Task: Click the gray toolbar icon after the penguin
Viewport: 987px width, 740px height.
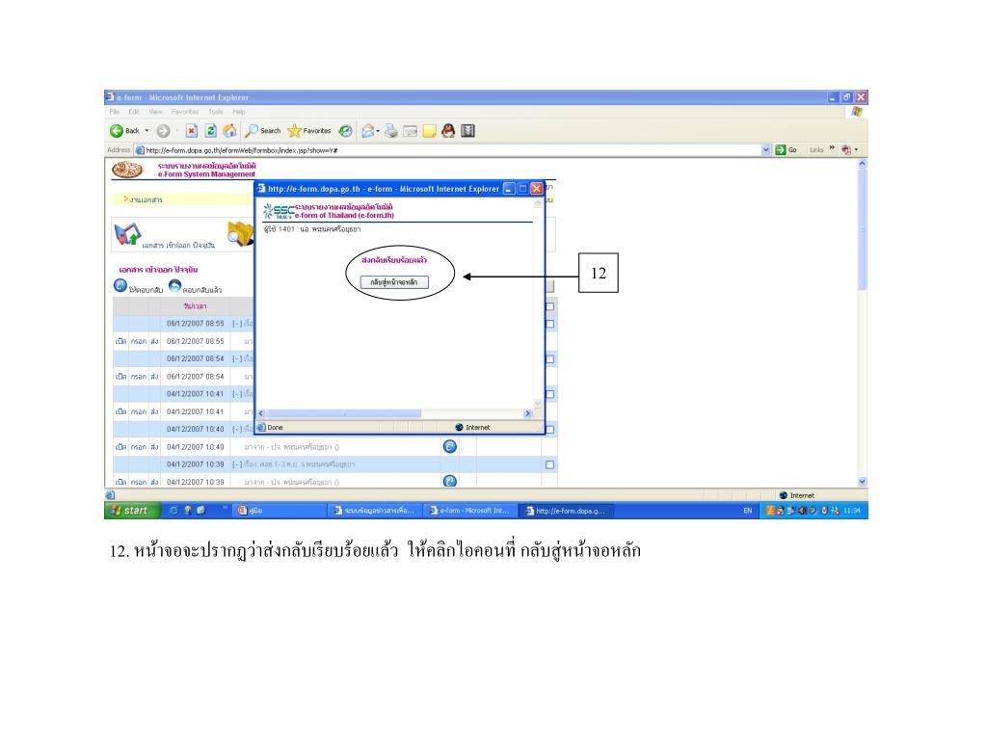Action: [x=467, y=131]
